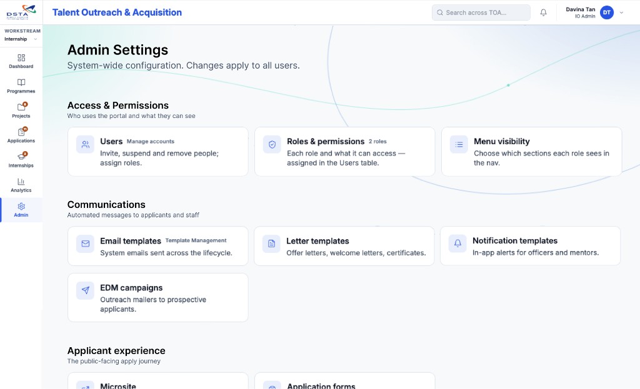This screenshot has width=640, height=389.
Task: Open the Letter templates card title
Action: 317,241
